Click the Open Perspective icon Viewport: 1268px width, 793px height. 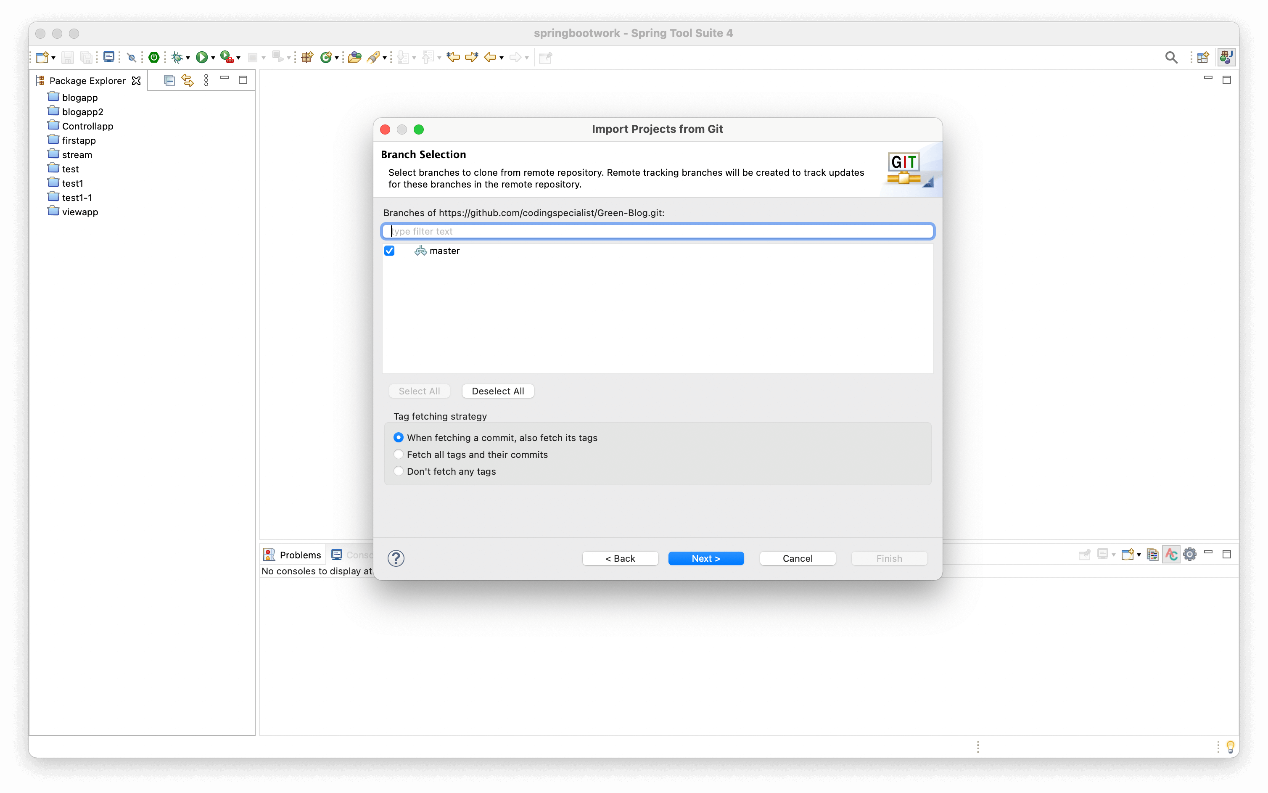1204,57
